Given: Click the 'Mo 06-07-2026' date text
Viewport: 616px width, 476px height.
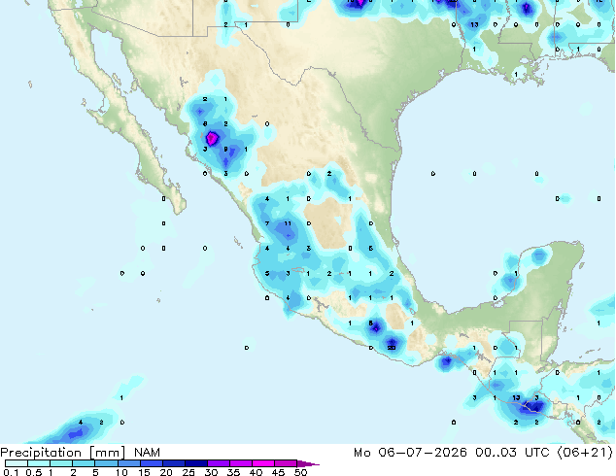Looking at the screenshot, I should [410, 453].
